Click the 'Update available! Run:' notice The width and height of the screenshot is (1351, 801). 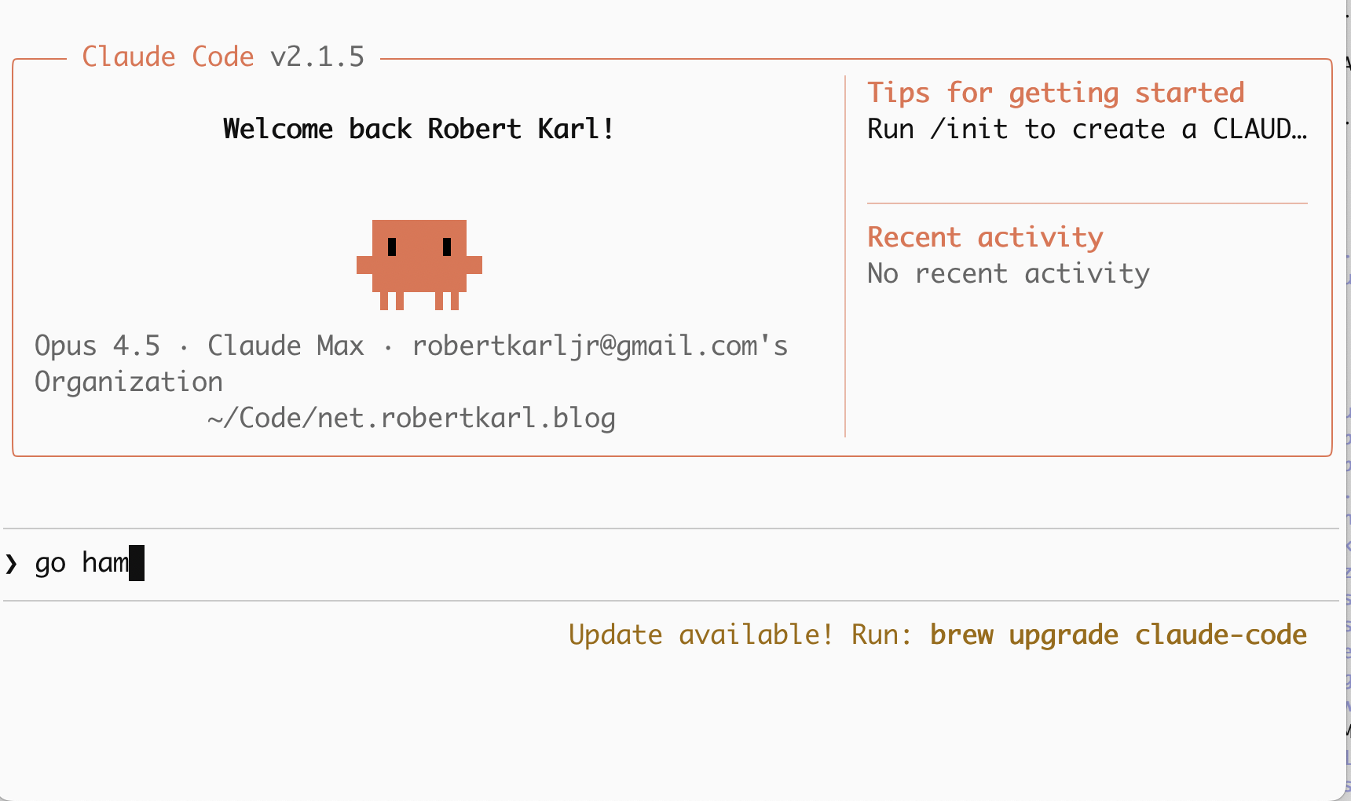pyautogui.click(x=741, y=635)
